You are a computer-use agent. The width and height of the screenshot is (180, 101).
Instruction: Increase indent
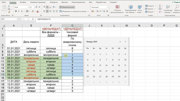57,11
